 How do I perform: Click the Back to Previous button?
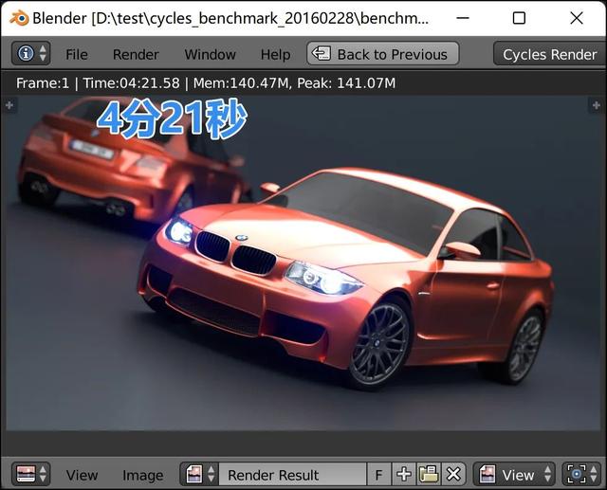pos(383,54)
